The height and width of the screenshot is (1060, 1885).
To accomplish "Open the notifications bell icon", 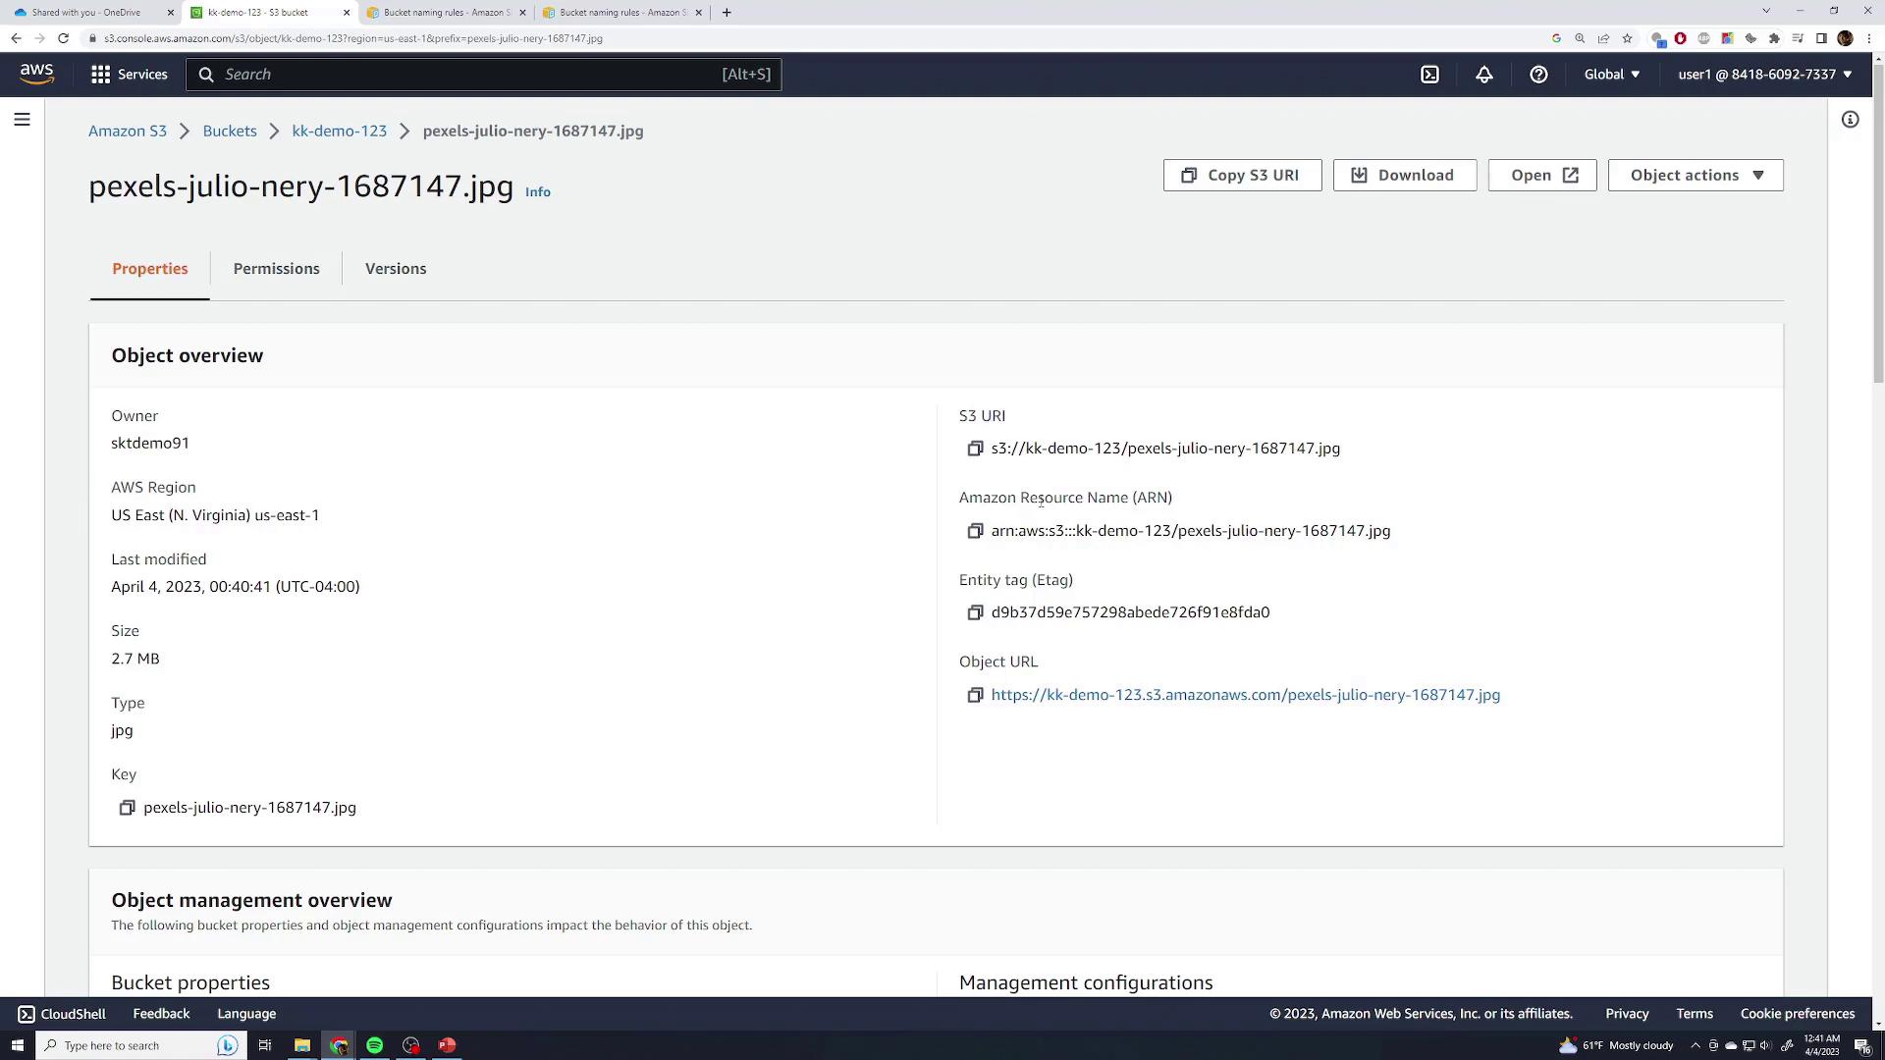I will [1484, 75].
